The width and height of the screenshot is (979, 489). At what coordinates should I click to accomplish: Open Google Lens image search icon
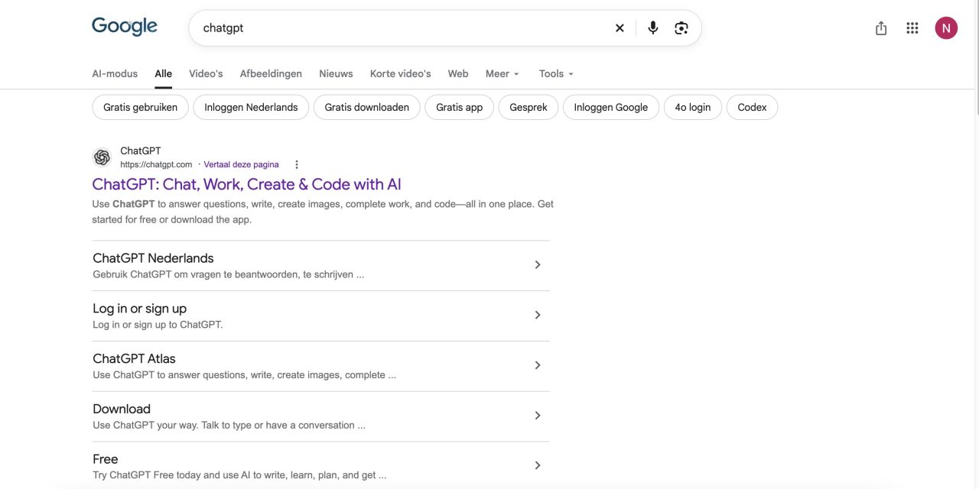(x=681, y=28)
